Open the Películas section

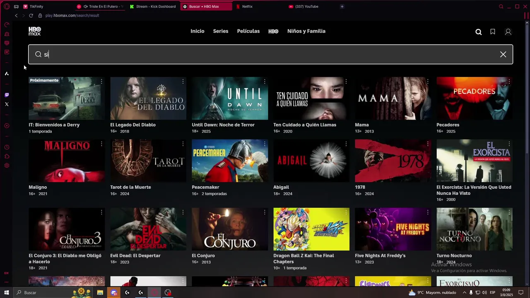(248, 31)
